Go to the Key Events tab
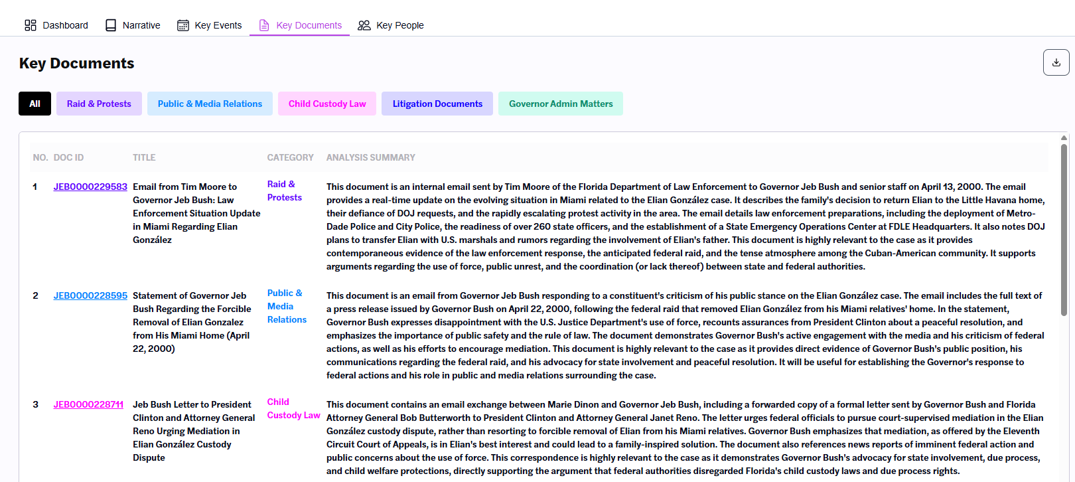 [x=210, y=25]
